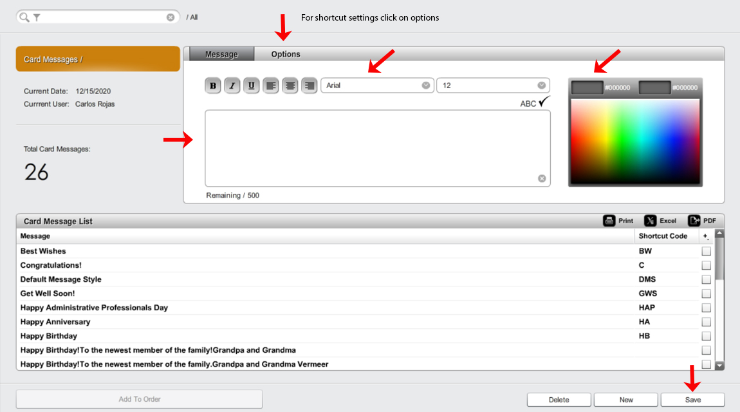Run ABC spell check
Screen dimensions: 740x412
point(535,102)
